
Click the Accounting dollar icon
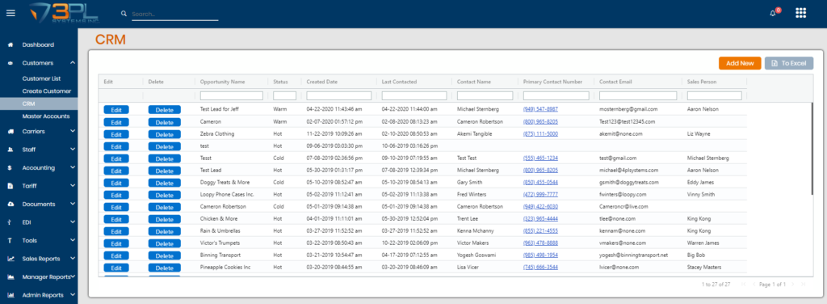[10, 168]
